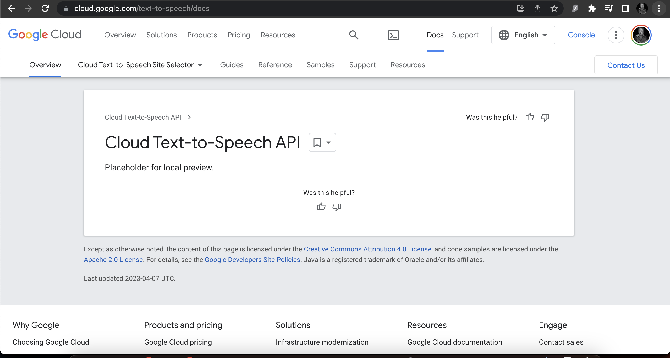
Task: Open the Reference tab
Action: (275, 65)
